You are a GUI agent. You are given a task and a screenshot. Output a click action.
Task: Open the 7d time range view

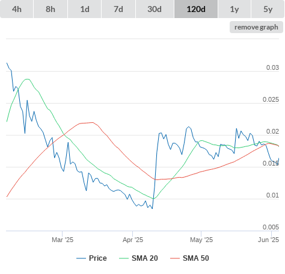[118, 9]
